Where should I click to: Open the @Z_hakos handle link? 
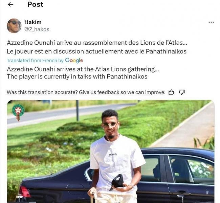37,29
